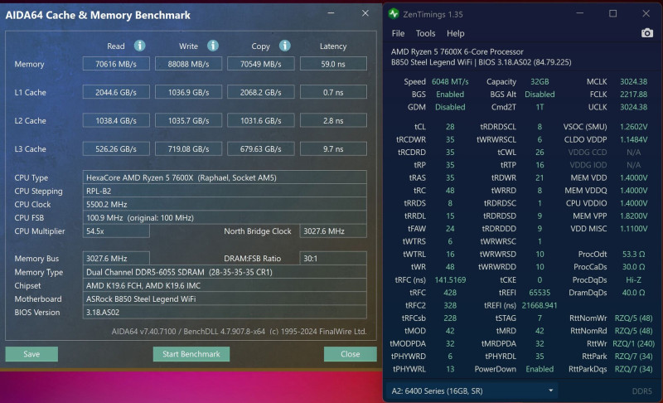This screenshot has width=663, height=403.
Task: Click the ZenTimings app logo icon
Action: [394, 14]
